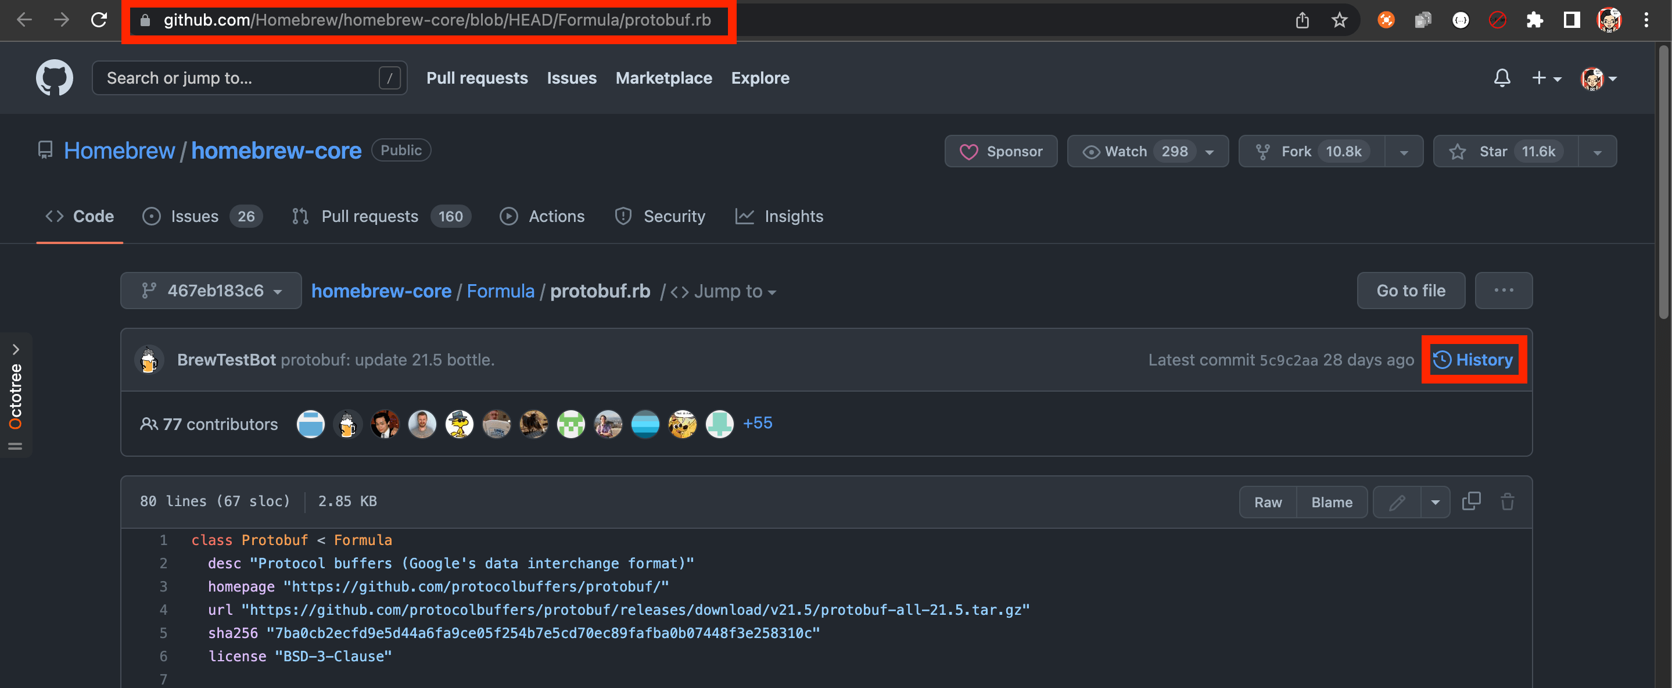View file History

(1473, 360)
